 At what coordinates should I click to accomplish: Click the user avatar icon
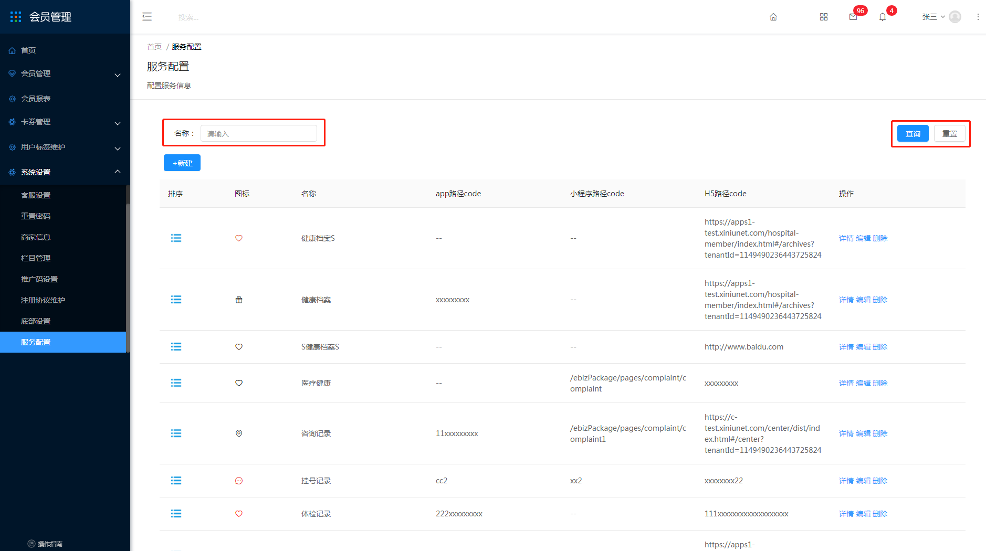956,17
